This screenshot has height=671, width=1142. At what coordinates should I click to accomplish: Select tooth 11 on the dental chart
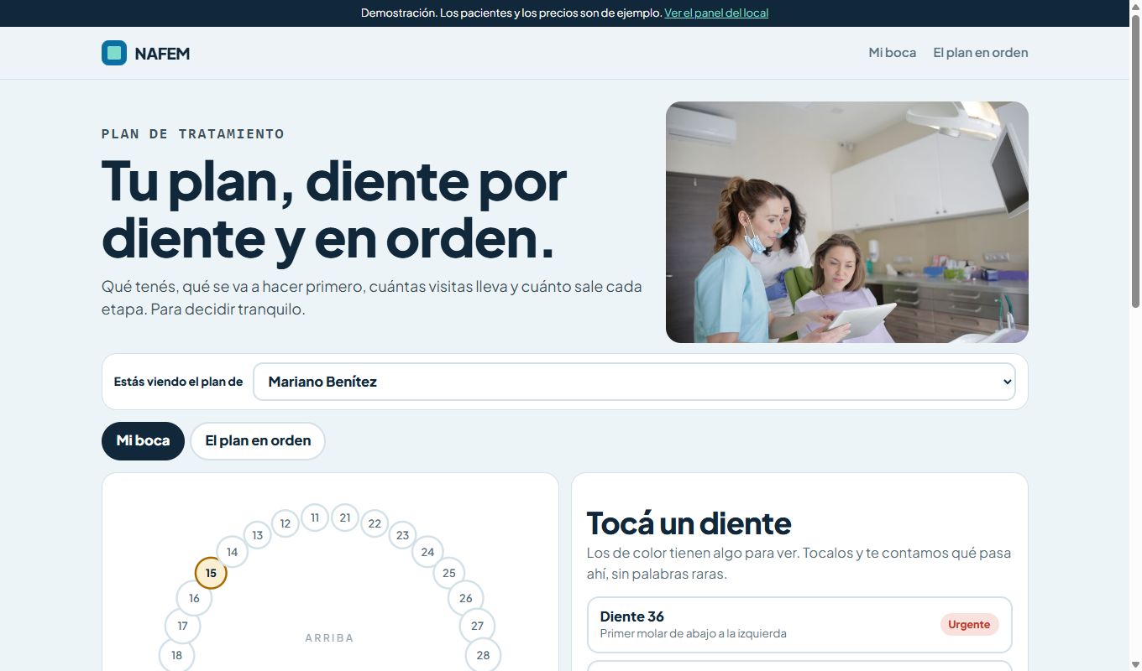click(315, 518)
